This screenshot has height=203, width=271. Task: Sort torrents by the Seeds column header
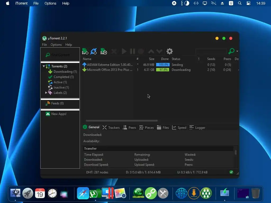pos(211,59)
